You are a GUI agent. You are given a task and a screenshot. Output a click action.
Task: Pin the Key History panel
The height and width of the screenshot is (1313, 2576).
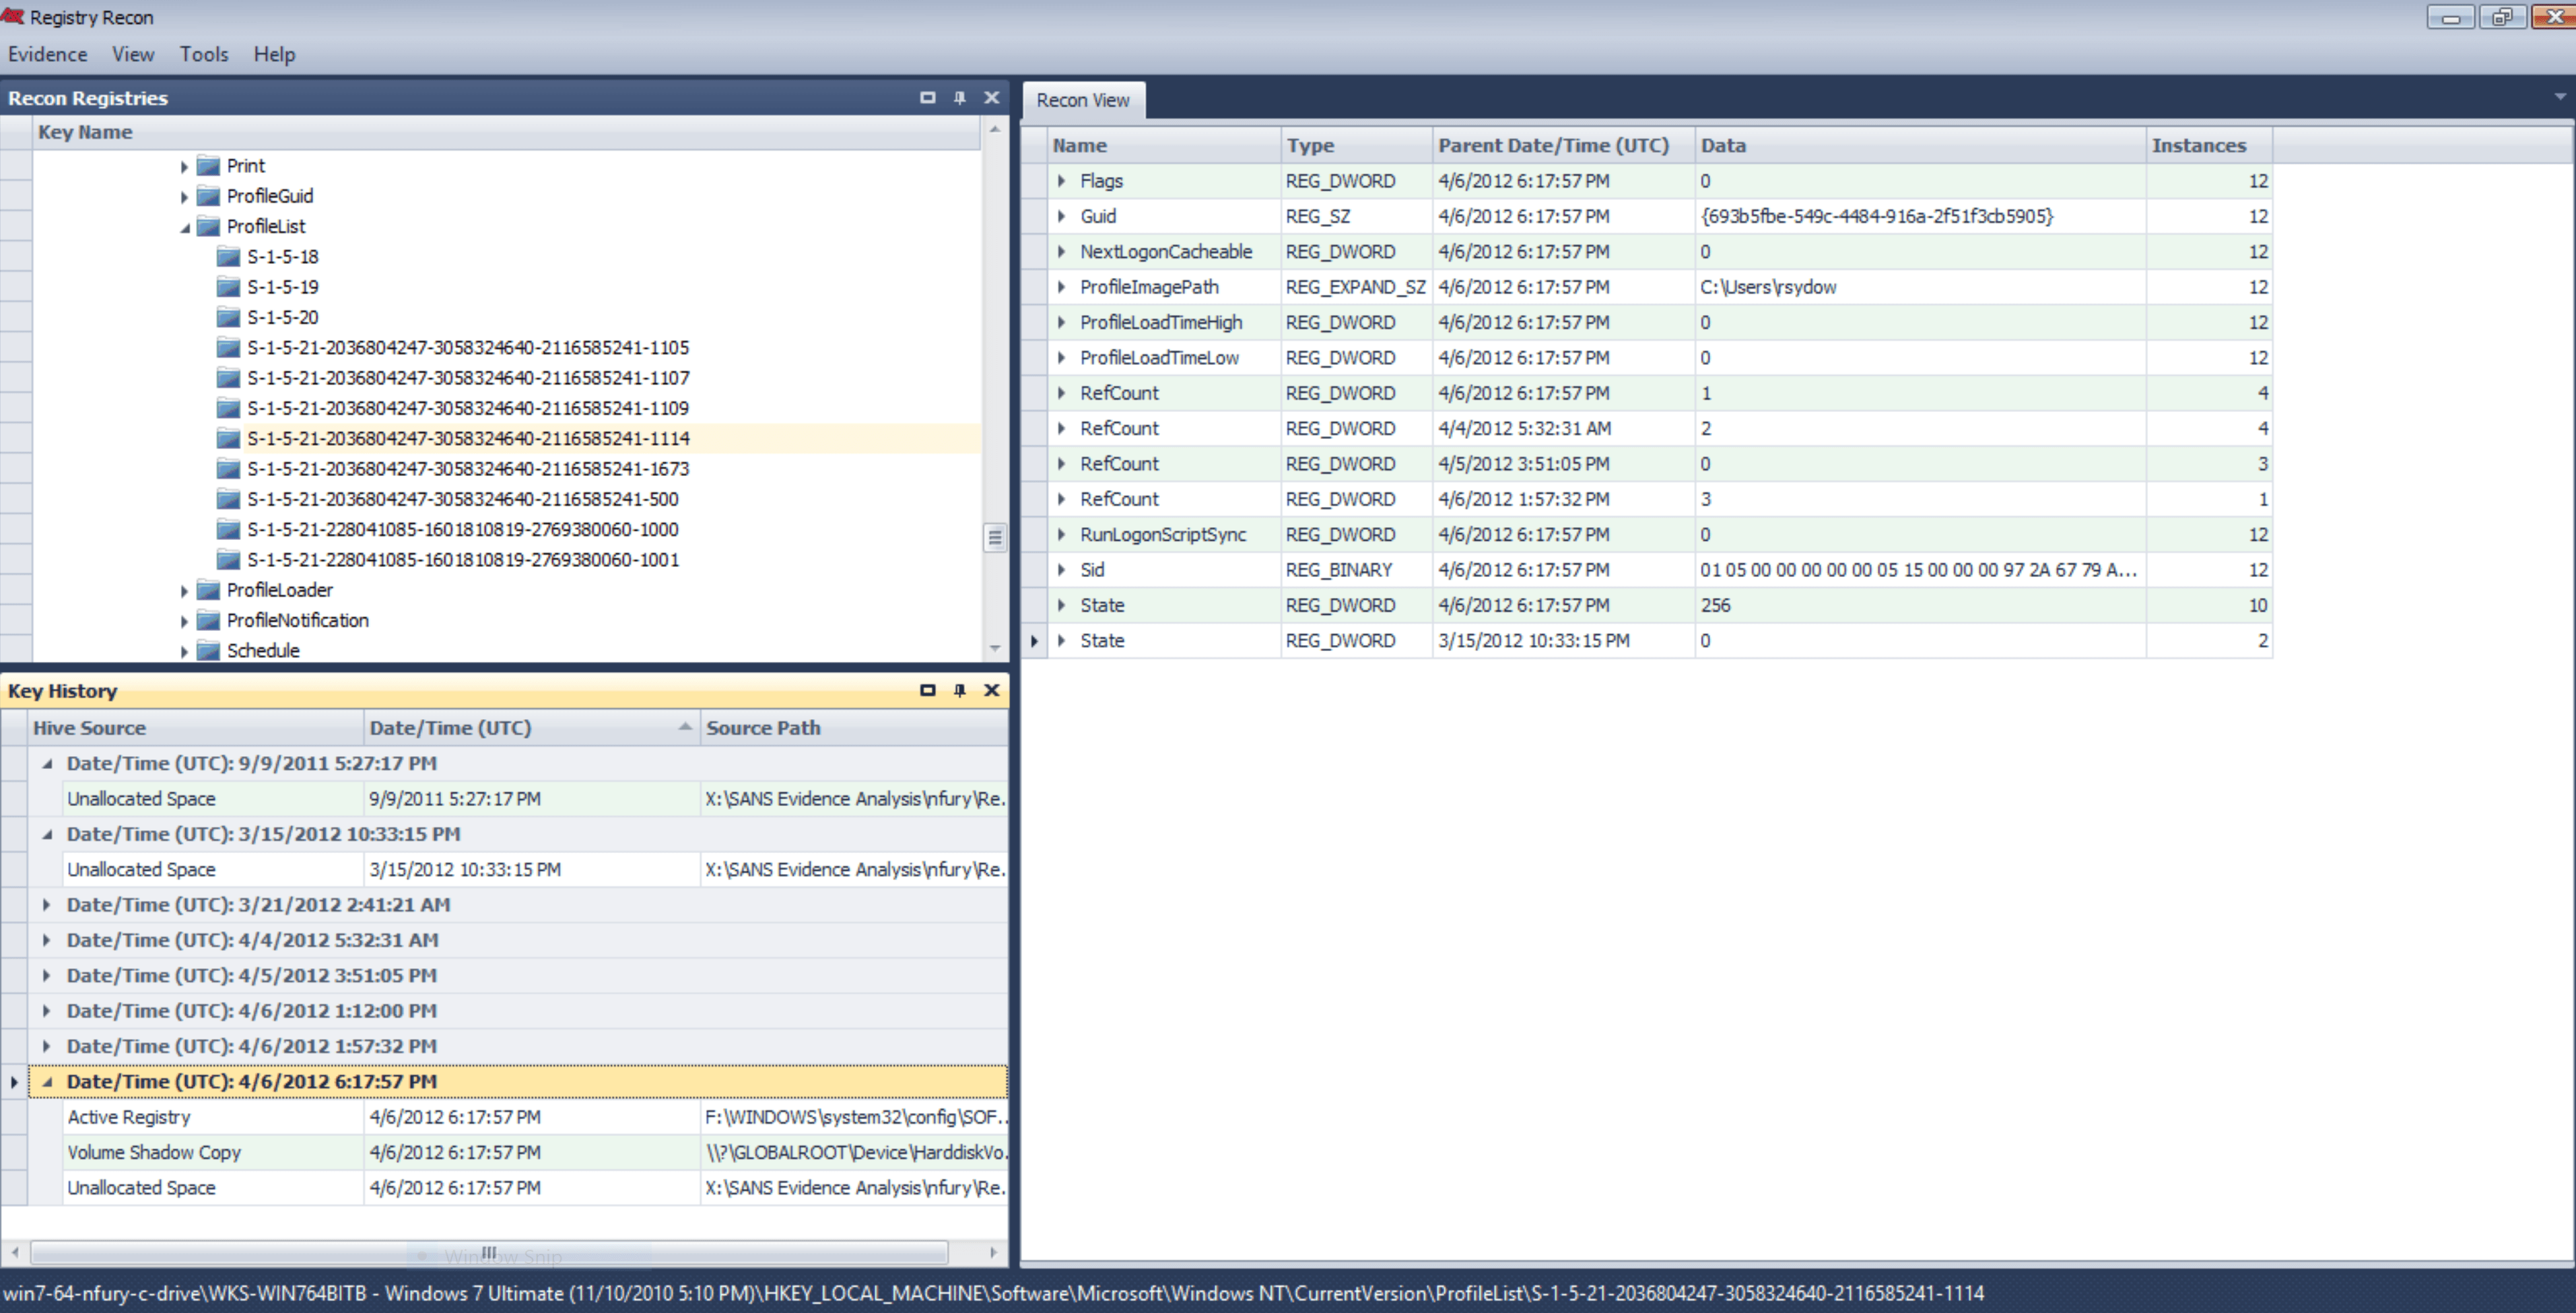tap(959, 690)
